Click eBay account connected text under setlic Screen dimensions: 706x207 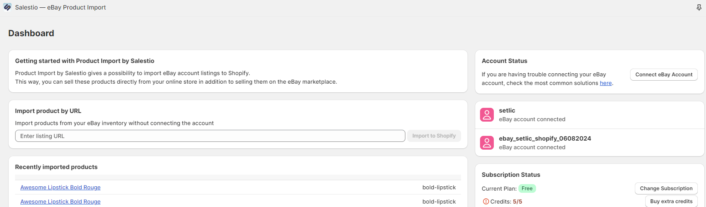(x=532, y=119)
